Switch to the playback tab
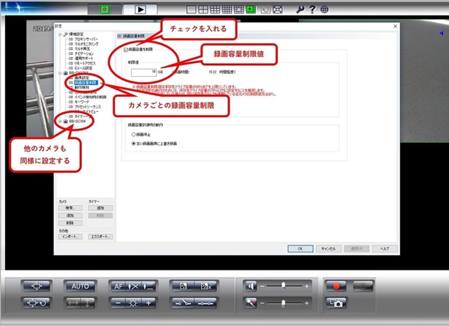The height and width of the screenshot is (326, 449). (x=140, y=10)
